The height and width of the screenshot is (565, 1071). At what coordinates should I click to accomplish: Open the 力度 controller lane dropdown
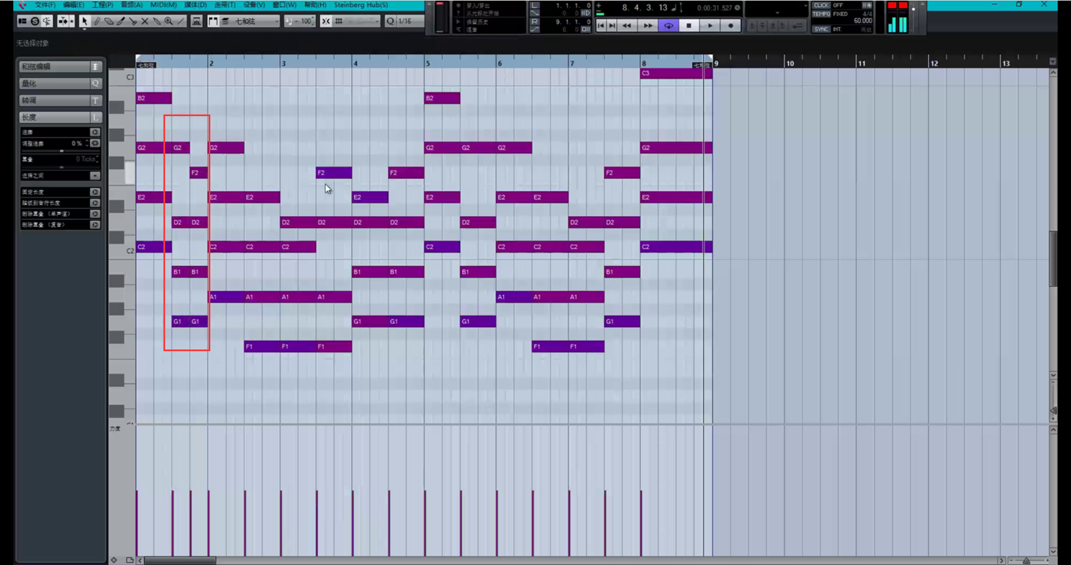coord(115,429)
